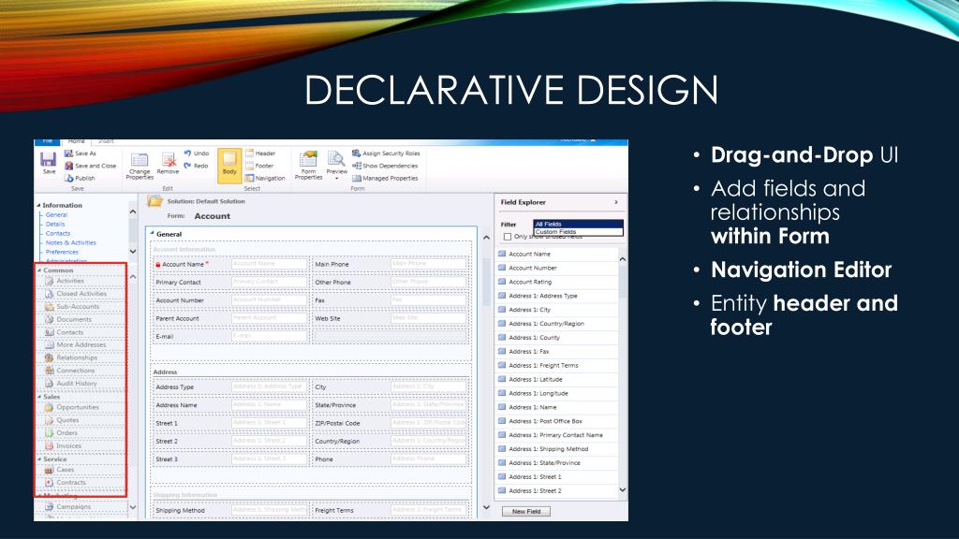Screen dimensions: 959x539
Task: Click the Main Phone input field
Action: pyautogui.click(x=428, y=264)
